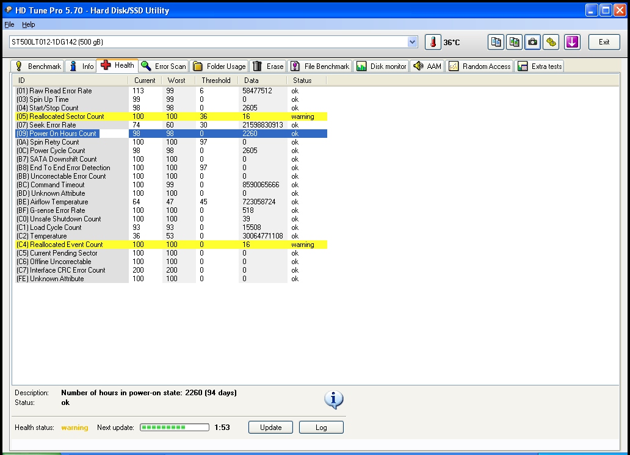This screenshot has width=630, height=455.
Task: Select the (0C) Power Cycle Count row
Action: pyautogui.click(x=171, y=151)
